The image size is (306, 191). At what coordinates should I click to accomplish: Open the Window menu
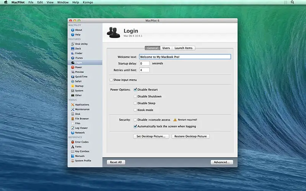63,2
